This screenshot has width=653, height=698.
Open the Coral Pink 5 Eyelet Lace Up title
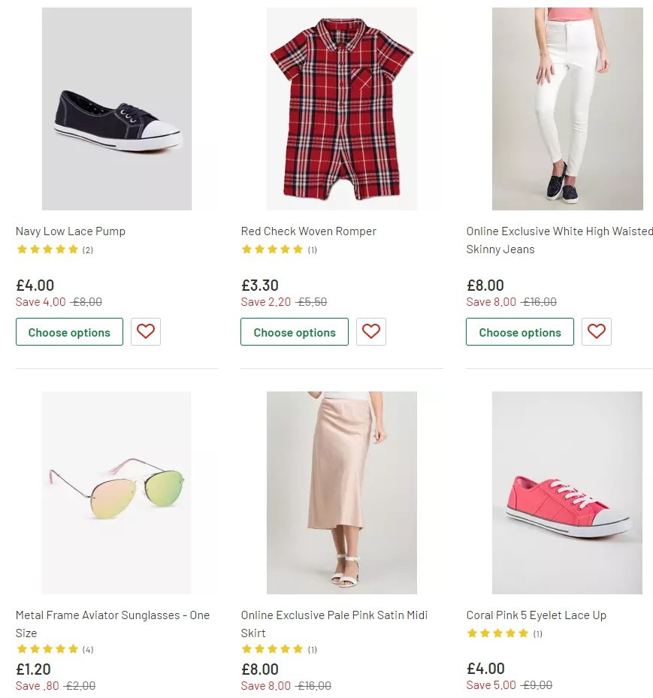pyautogui.click(x=535, y=615)
